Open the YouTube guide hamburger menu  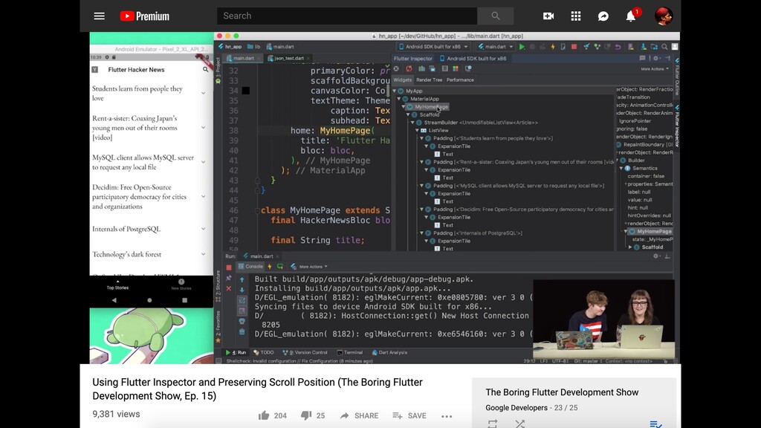[x=99, y=16]
